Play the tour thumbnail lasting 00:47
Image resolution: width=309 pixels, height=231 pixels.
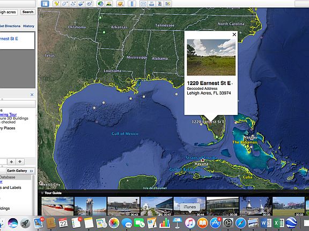[157, 206]
